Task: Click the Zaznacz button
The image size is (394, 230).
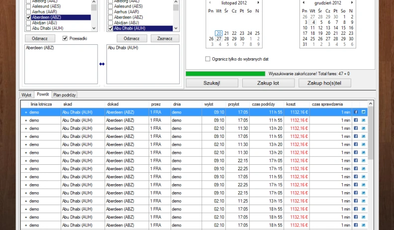Action: 165,38
